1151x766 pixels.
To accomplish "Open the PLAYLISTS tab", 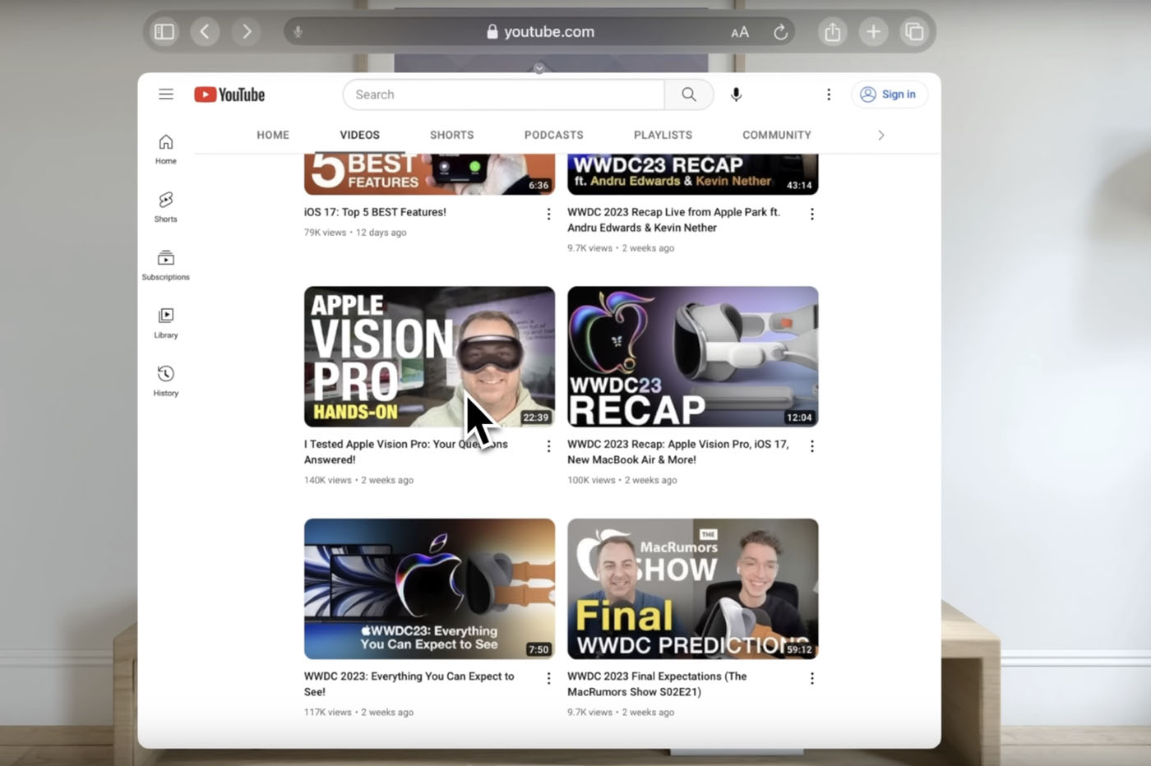I will (663, 135).
